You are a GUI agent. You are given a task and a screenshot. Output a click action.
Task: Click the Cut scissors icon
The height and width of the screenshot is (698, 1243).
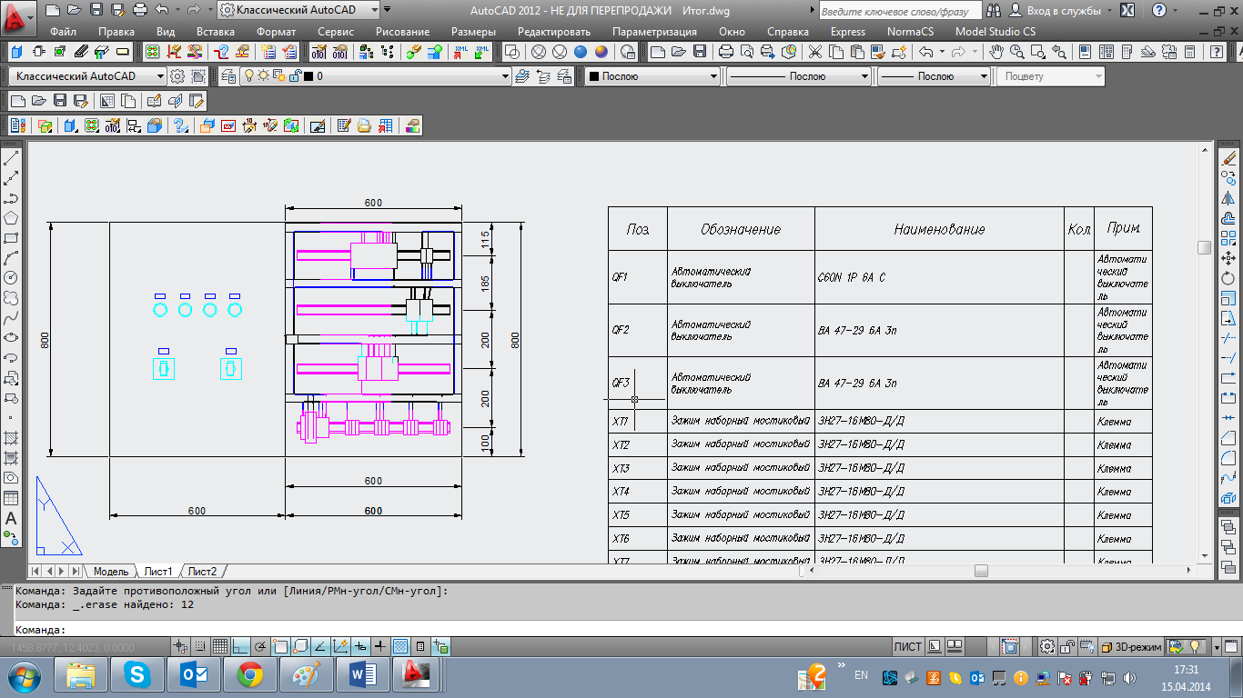pyautogui.click(x=814, y=52)
